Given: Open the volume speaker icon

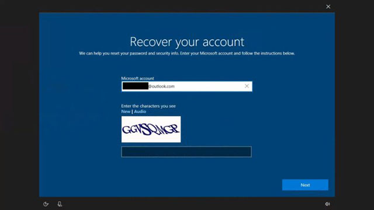Looking at the screenshot, I should 327,204.
